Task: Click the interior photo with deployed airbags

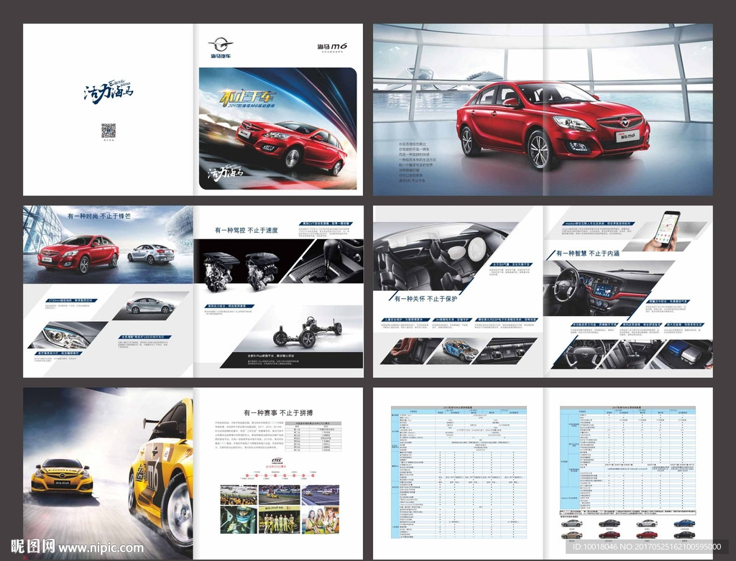Action: pos(441,257)
